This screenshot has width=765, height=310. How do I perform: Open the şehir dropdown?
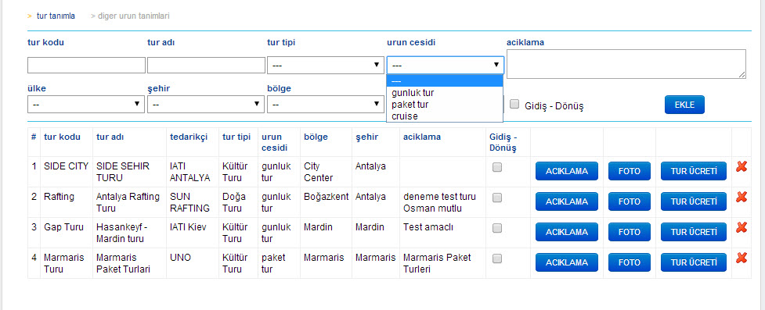coord(205,104)
